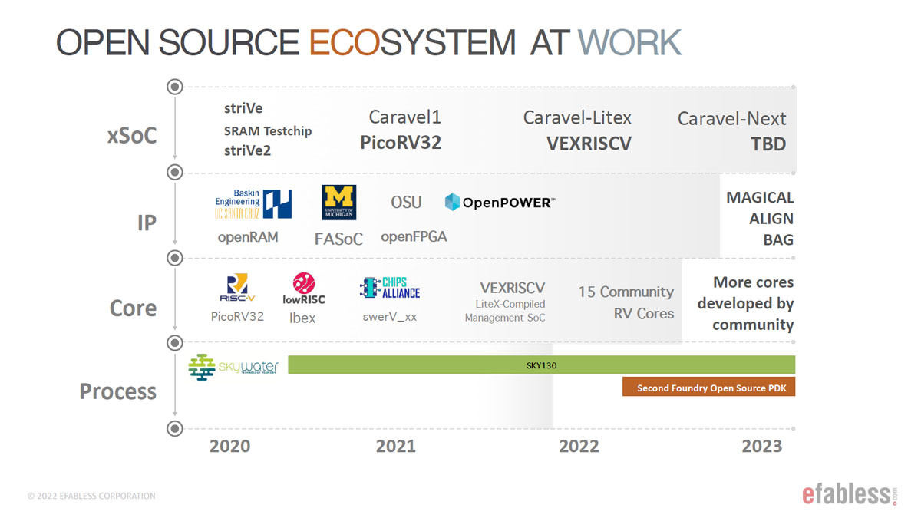This screenshot has width=921, height=518.
Task: Click the Caravel1 heading
Action: [404, 117]
